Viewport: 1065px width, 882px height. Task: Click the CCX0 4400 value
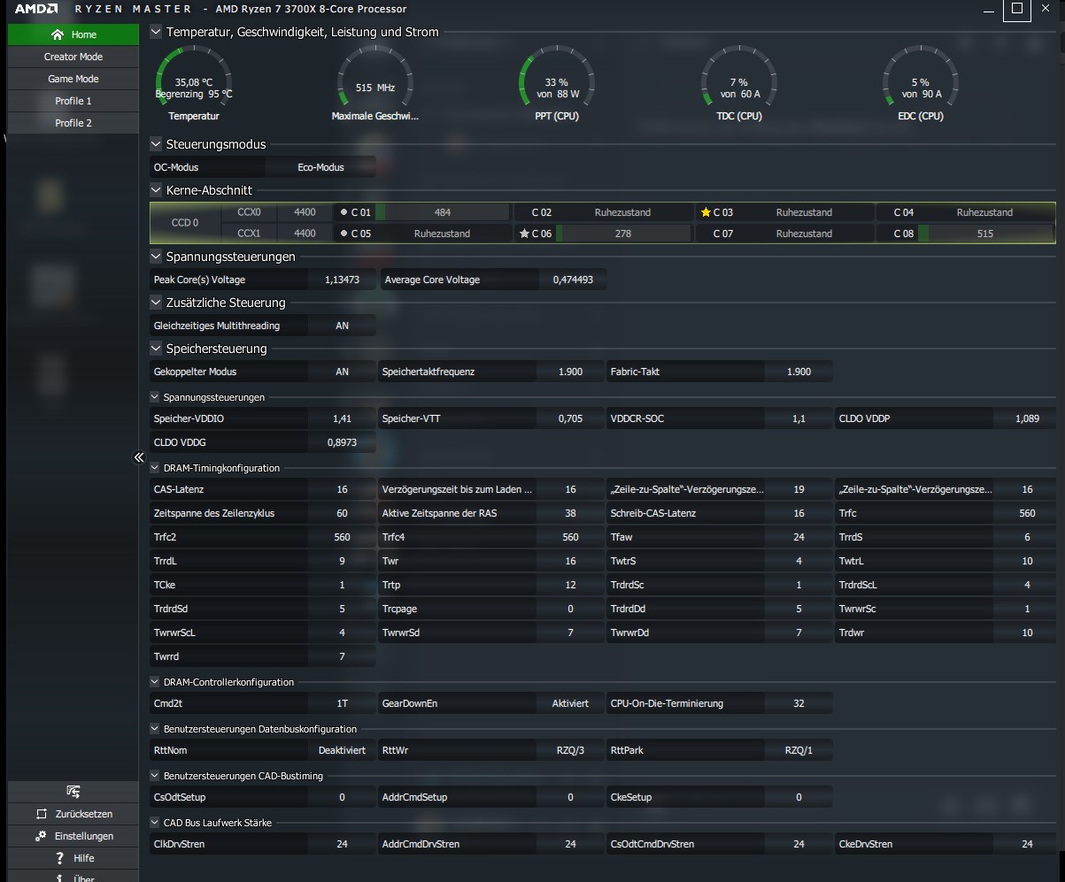tap(305, 212)
